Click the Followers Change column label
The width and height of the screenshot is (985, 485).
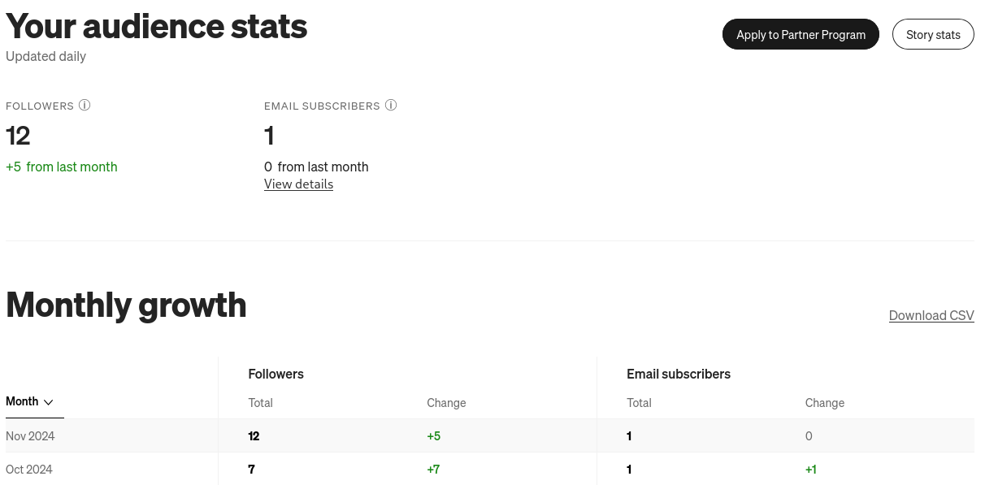coord(446,403)
